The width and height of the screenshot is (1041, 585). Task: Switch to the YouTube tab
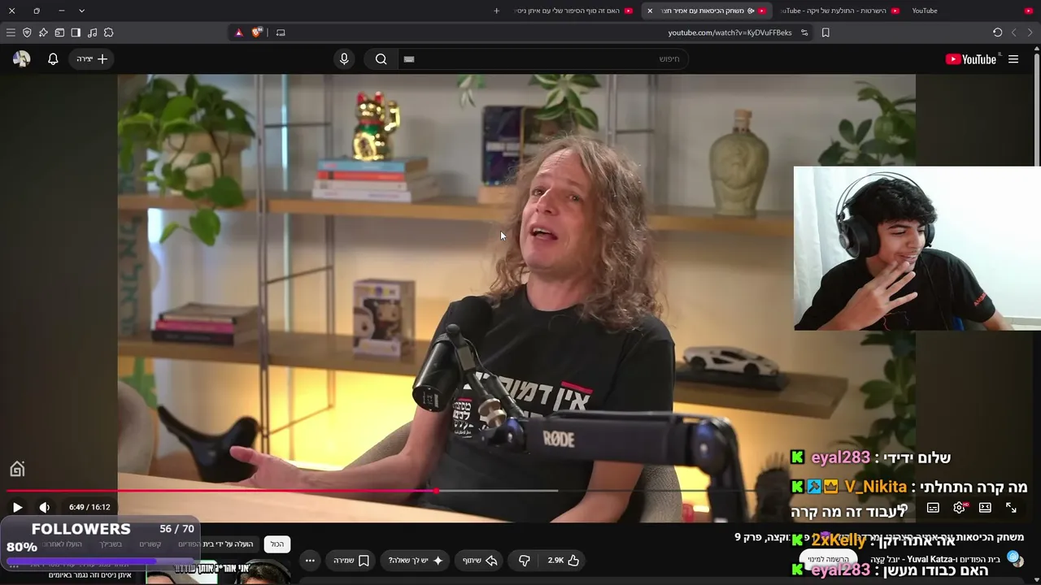pos(973,11)
